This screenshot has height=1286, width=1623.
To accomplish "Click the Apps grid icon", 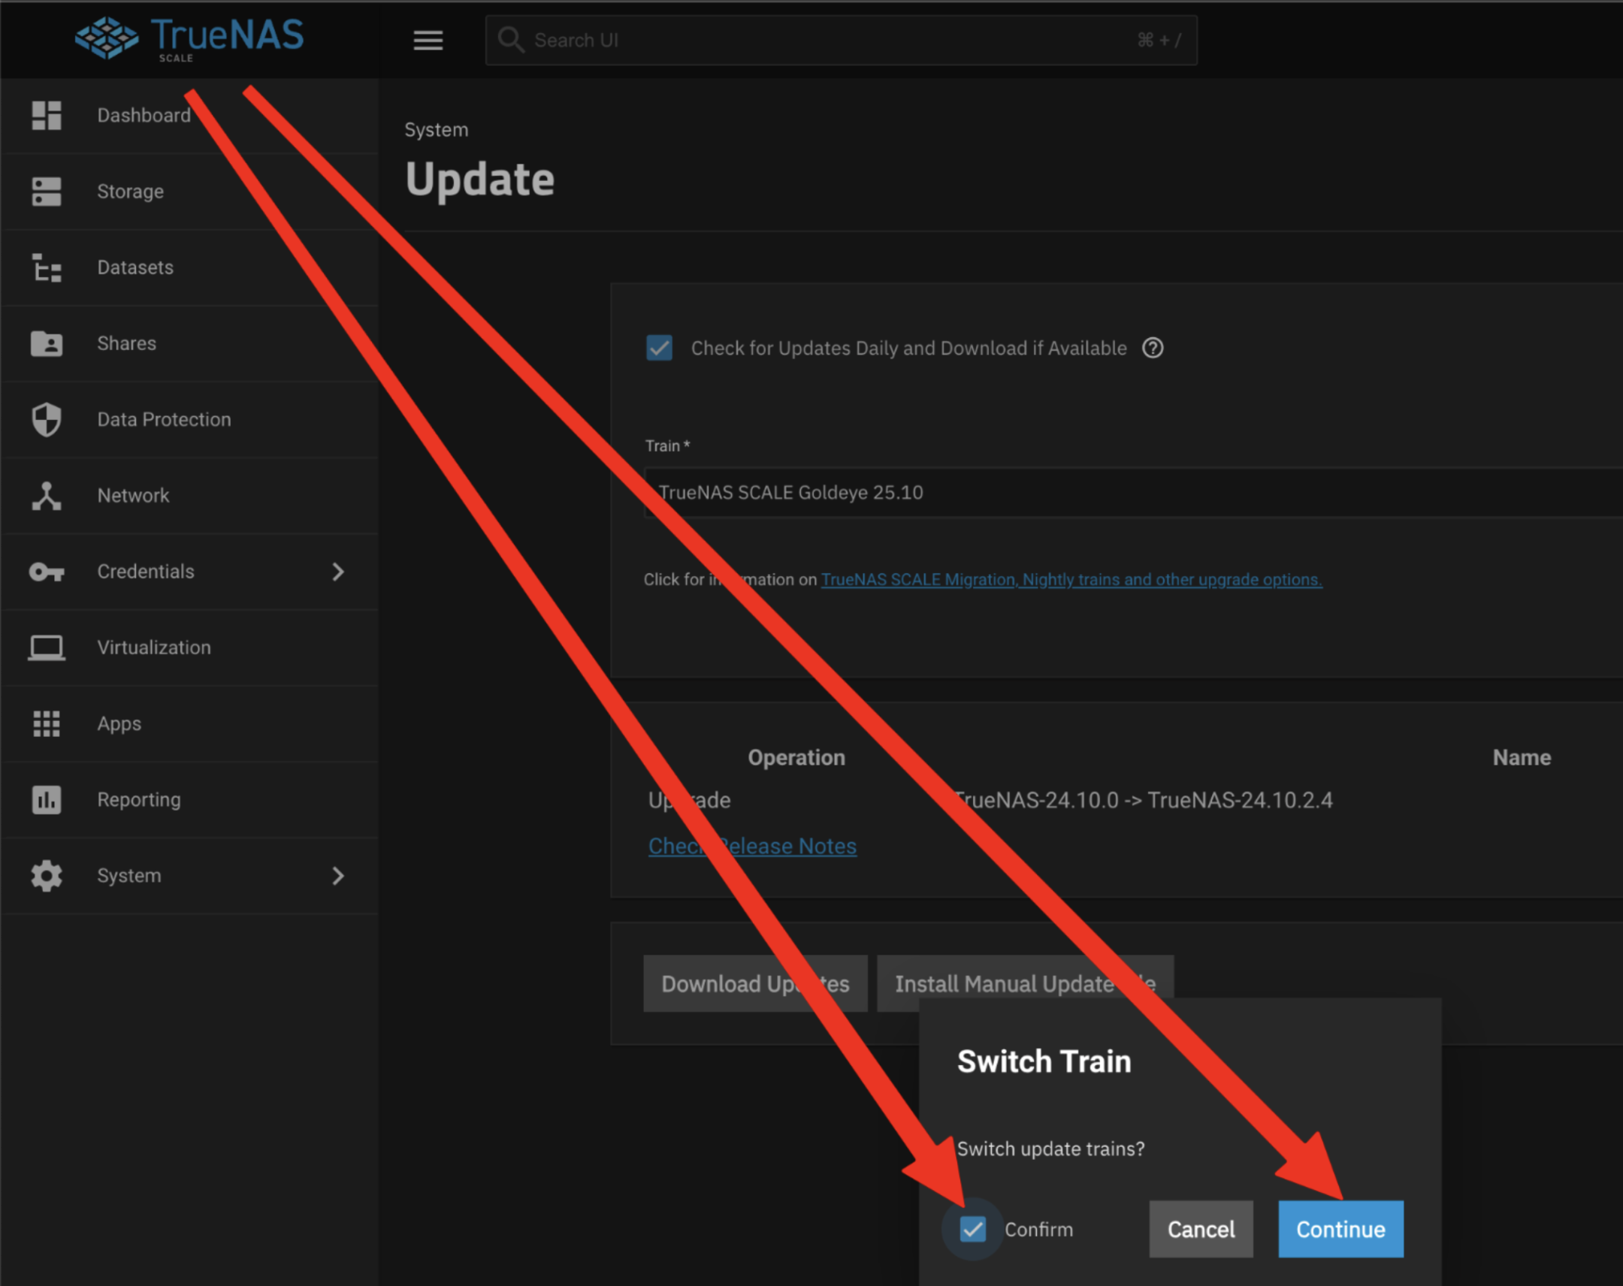I will (x=46, y=723).
